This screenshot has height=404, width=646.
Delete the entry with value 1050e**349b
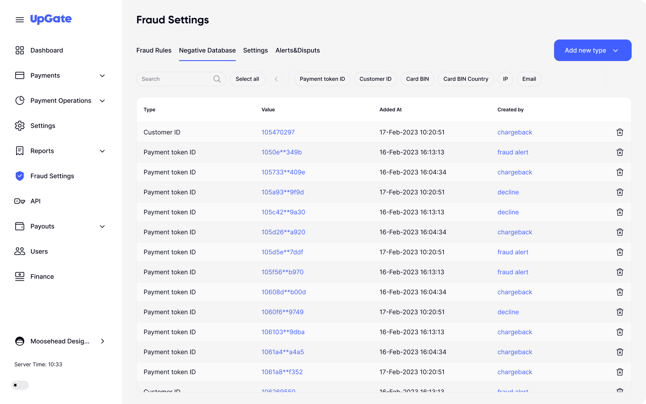[620, 152]
